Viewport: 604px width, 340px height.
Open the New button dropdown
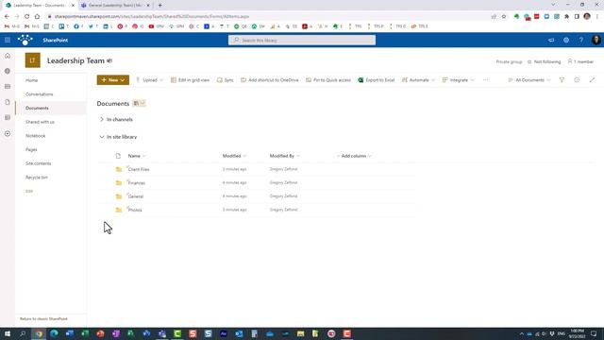point(113,79)
